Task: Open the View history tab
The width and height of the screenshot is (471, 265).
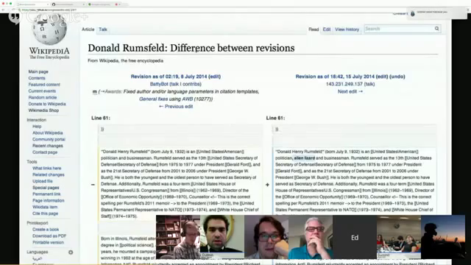Action: click(347, 29)
